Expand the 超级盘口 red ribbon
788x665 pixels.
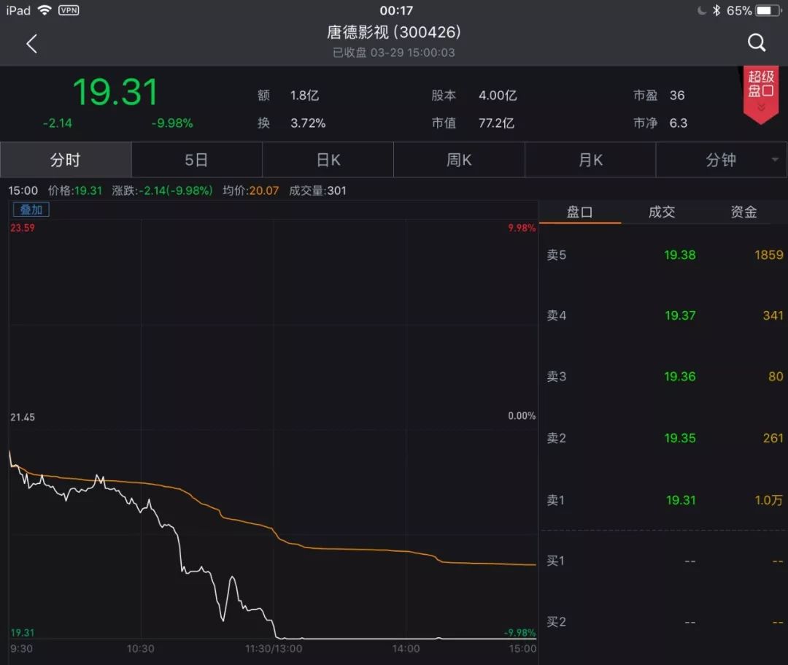(761, 94)
